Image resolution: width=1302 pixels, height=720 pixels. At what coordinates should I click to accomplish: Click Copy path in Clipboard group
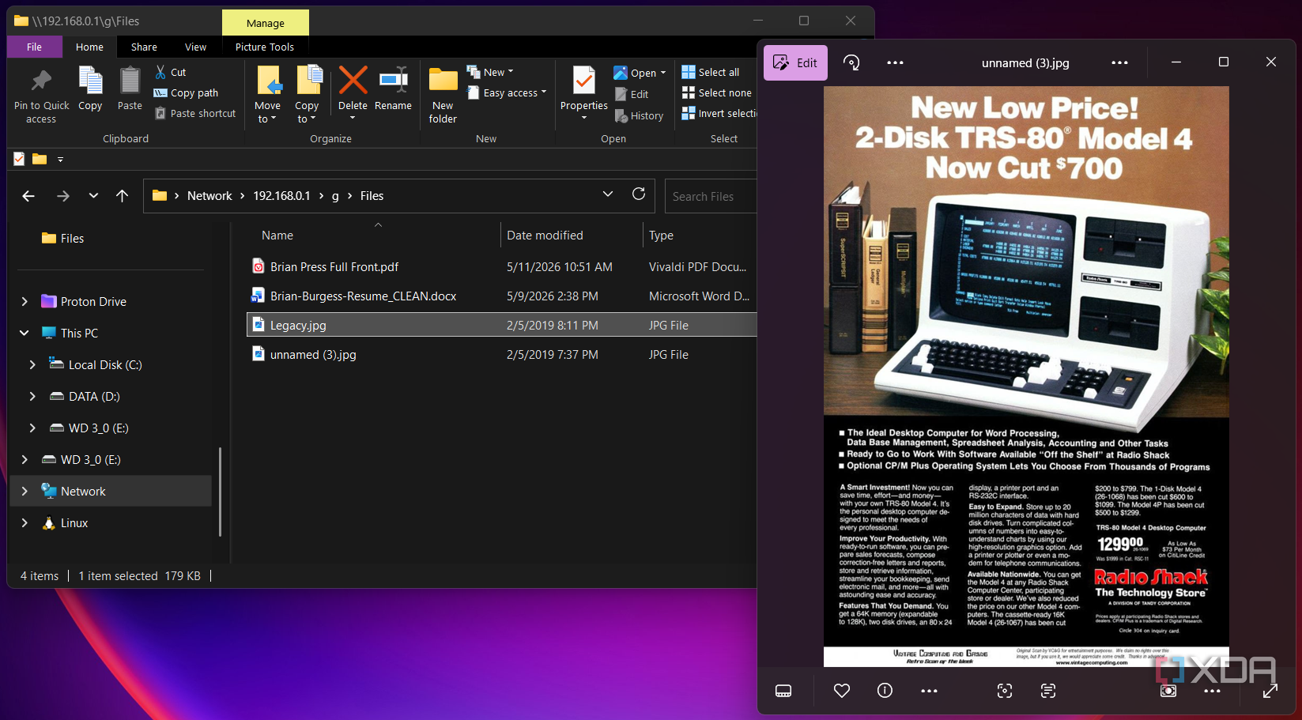point(186,92)
